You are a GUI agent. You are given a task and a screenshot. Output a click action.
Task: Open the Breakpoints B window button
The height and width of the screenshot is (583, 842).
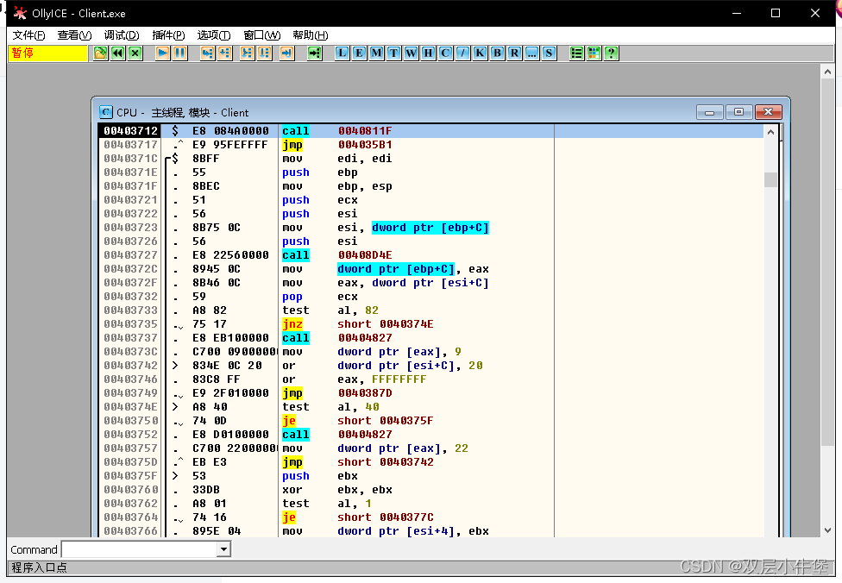pyautogui.click(x=497, y=53)
